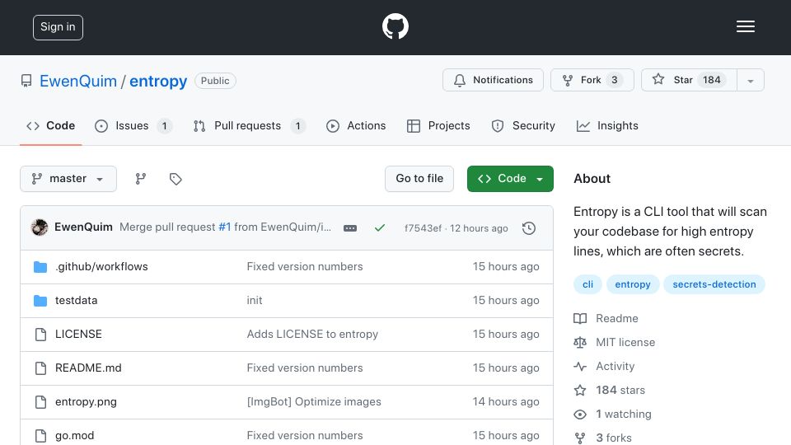The width and height of the screenshot is (791, 445).
Task: Open the .github/workflows folder
Action: [x=101, y=266]
